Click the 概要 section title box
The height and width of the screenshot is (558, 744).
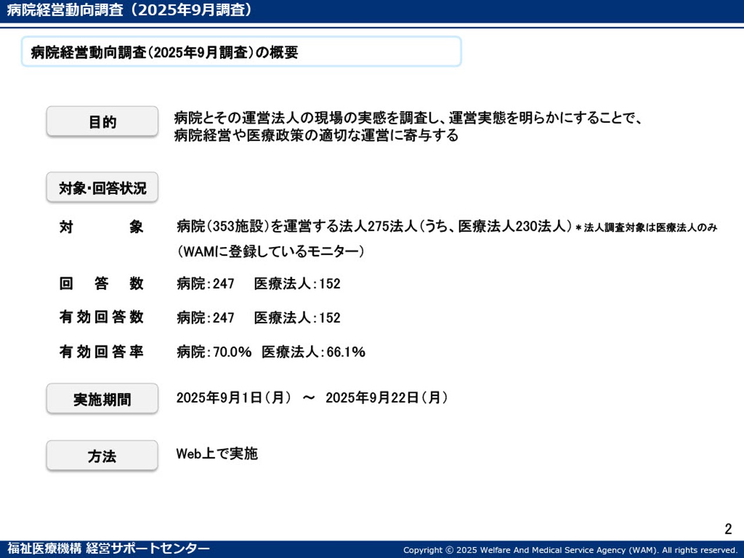pos(241,52)
